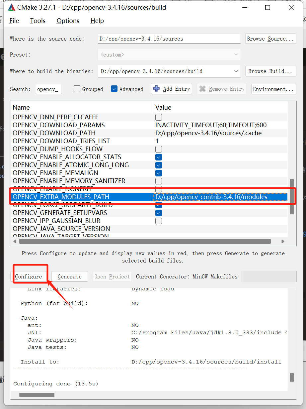This screenshot has height=409, width=306.
Task: Click the empty progress bar beside the generator label
Action: click(x=269, y=276)
